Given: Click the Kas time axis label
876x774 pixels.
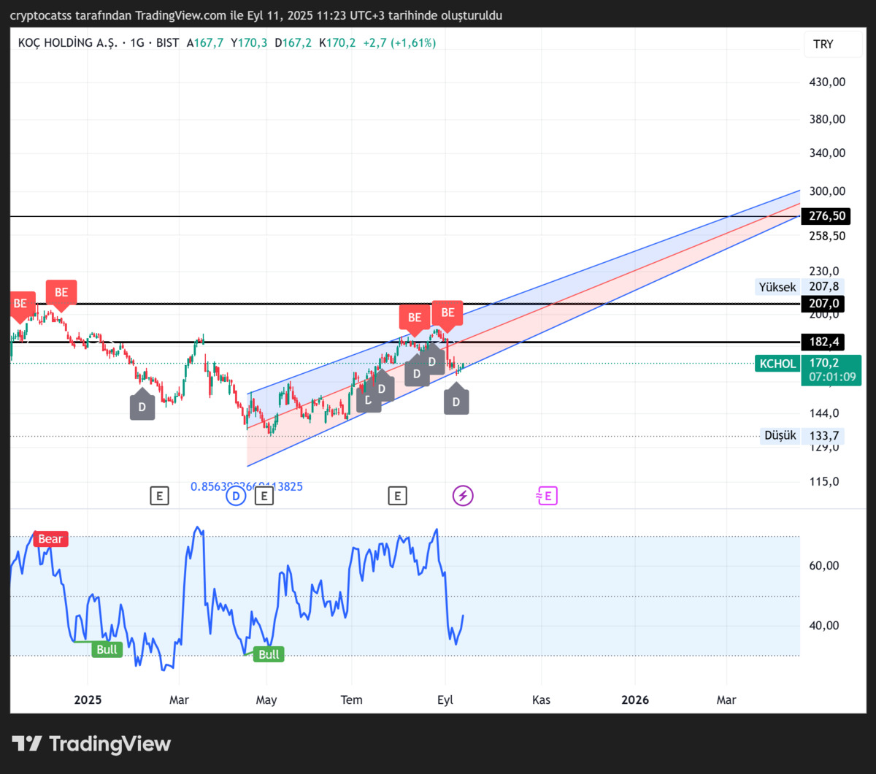Looking at the screenshot, I should pos(541,700).
